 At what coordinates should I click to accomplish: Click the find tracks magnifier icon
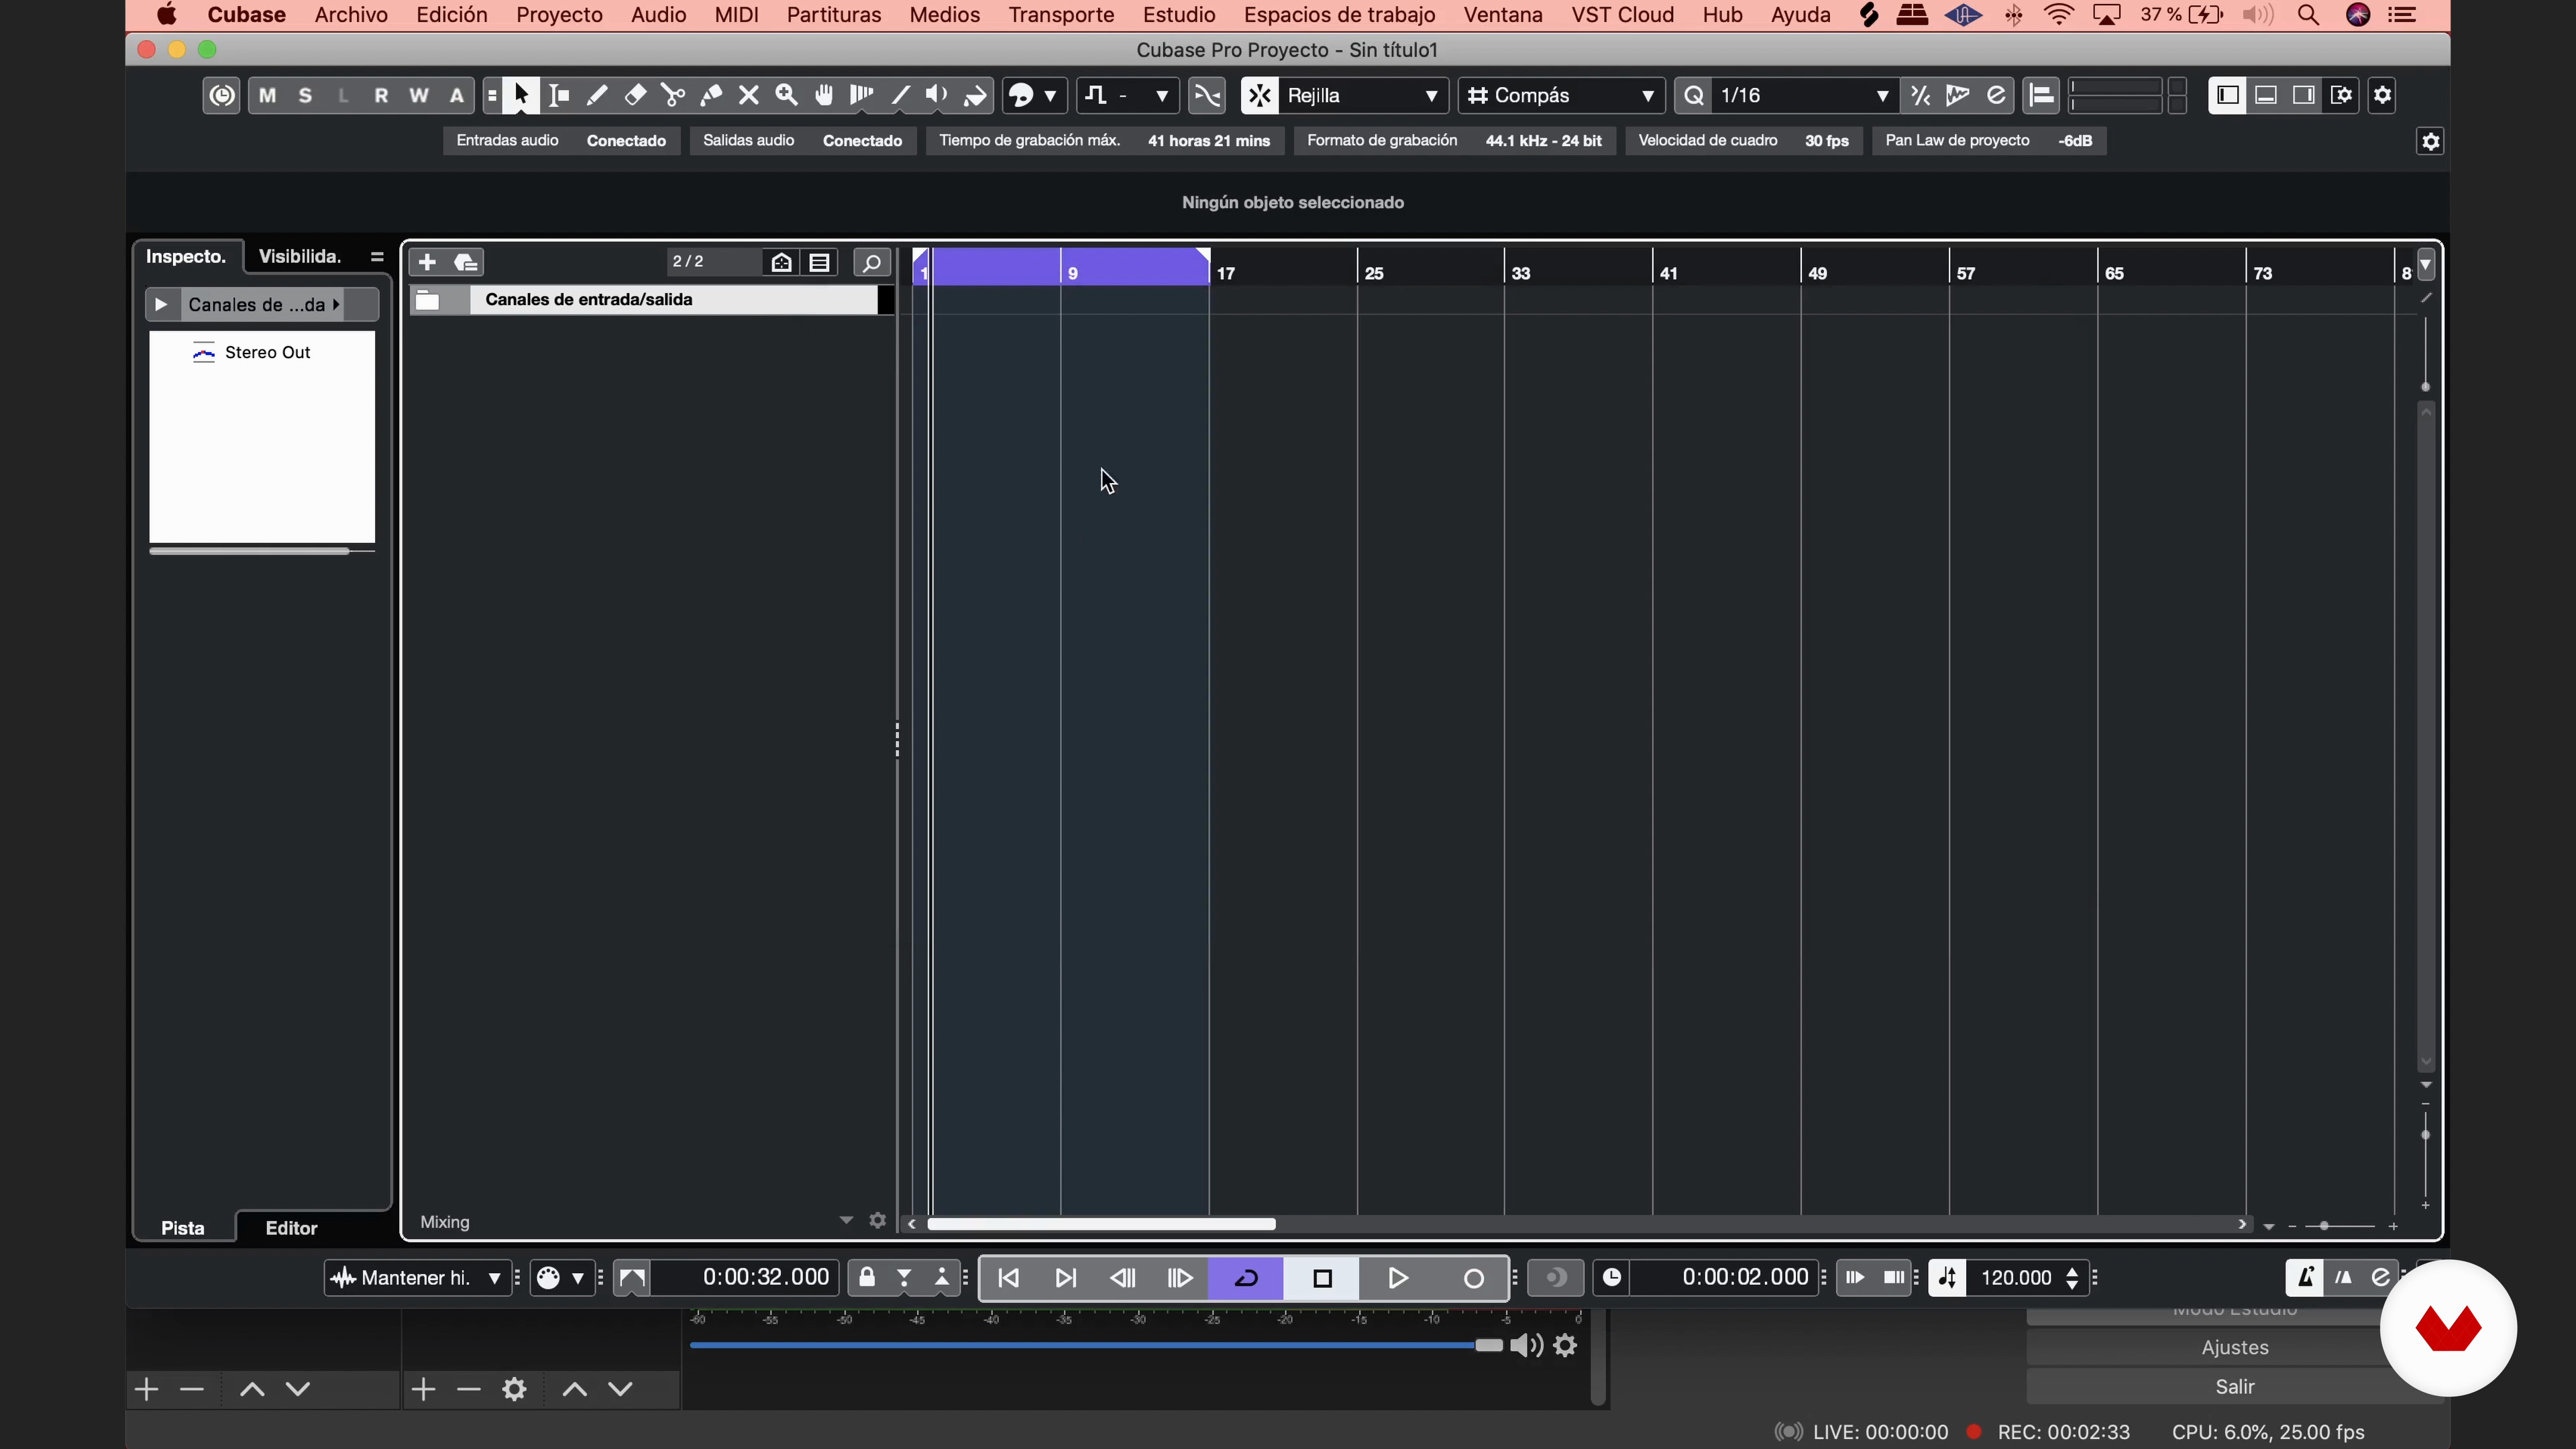(871, 262)
